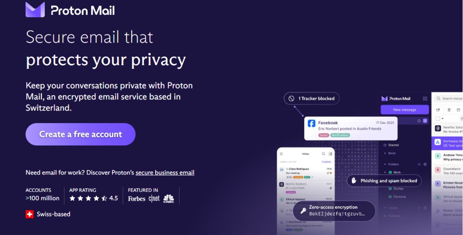The width and height of the screenshot is (463, 235).
Task: Click the gear icon next to Folders
Action: pos(425,164)
